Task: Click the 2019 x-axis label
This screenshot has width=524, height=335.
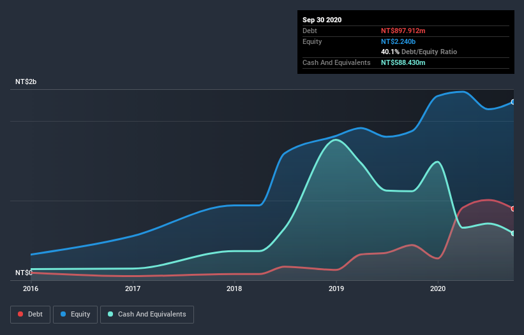Action: (336, 289)
